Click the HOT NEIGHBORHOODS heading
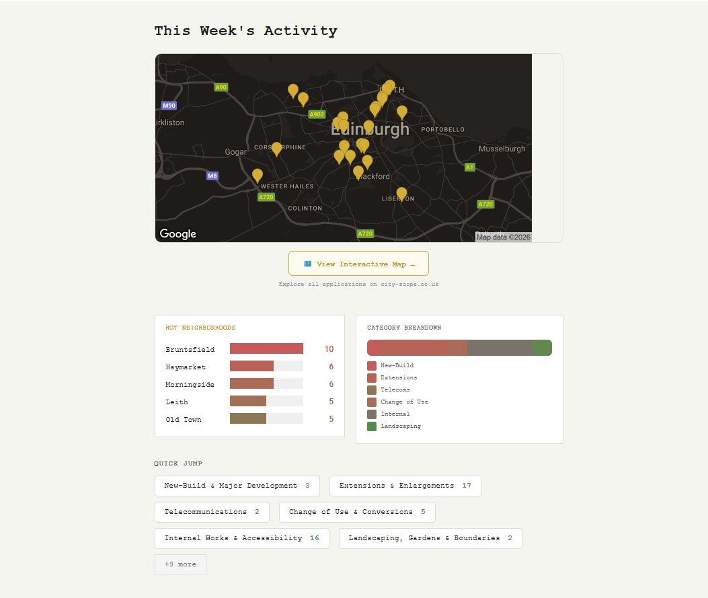 pos(200,328)
